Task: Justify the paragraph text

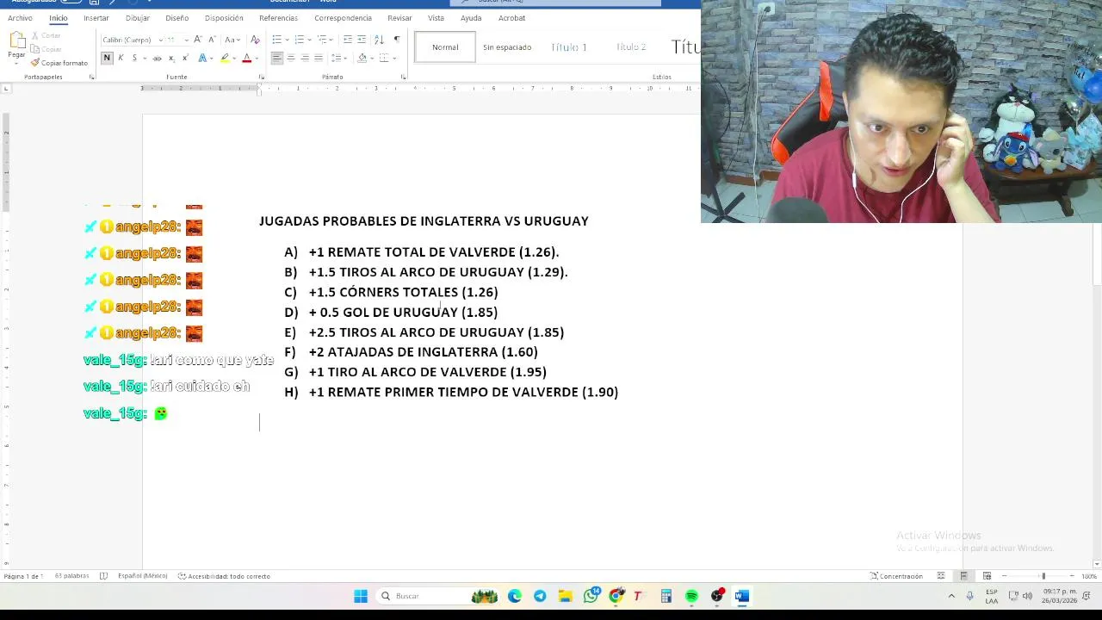Action: [319, 58]
